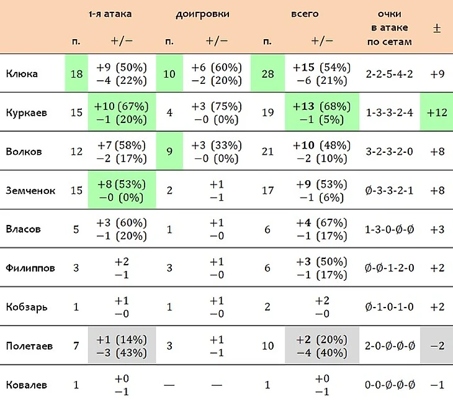Click grey −2 cell for Полетаев
This screenshot has width=453, height=402.
[436, 345]
